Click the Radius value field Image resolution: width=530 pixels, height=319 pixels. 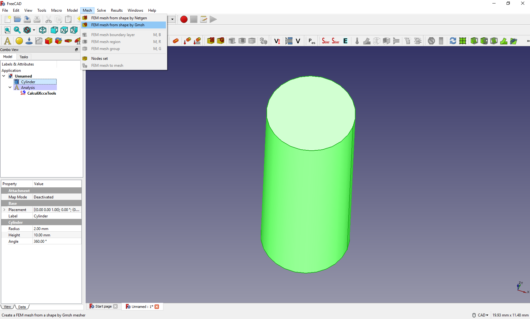click(57, 229)
